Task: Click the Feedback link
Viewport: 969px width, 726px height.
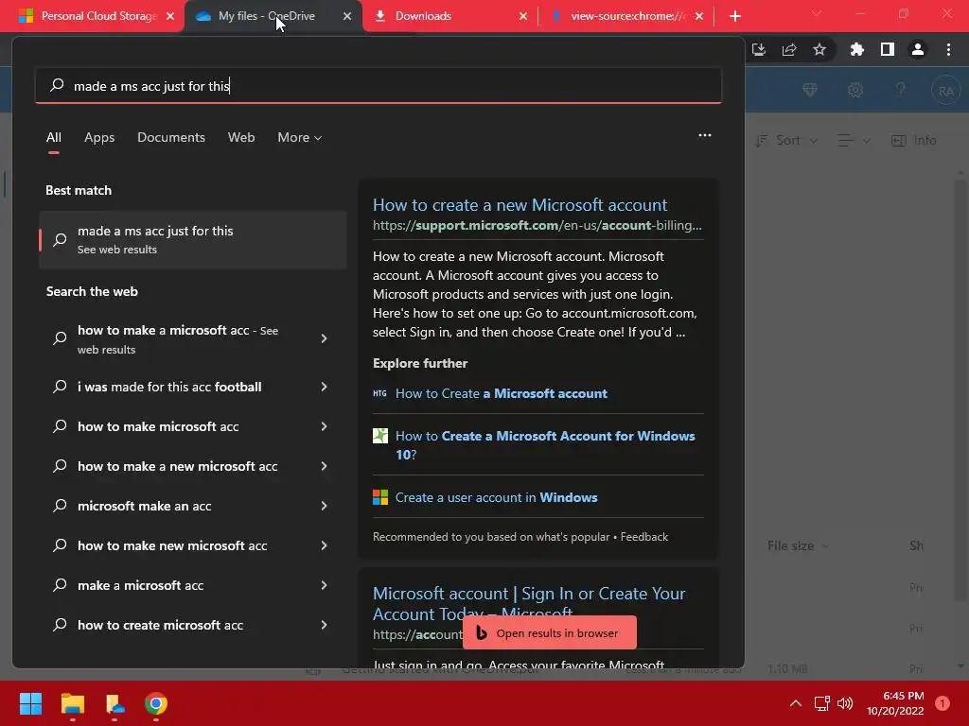Action: point(643,537)
